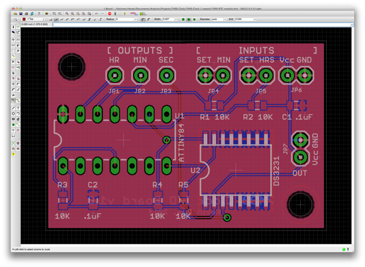Click the Zoom select area icon
Image resolution: width=365 pixels, height=267 pixels.
pos(89,14)
